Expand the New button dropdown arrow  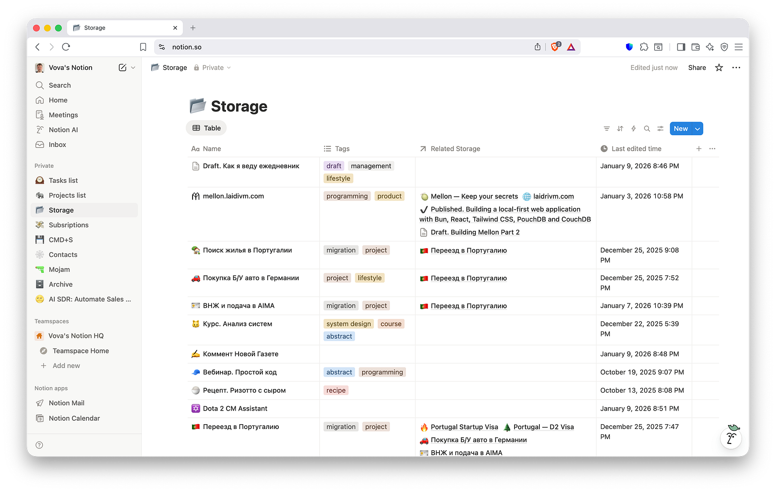[x=697, y=128]
